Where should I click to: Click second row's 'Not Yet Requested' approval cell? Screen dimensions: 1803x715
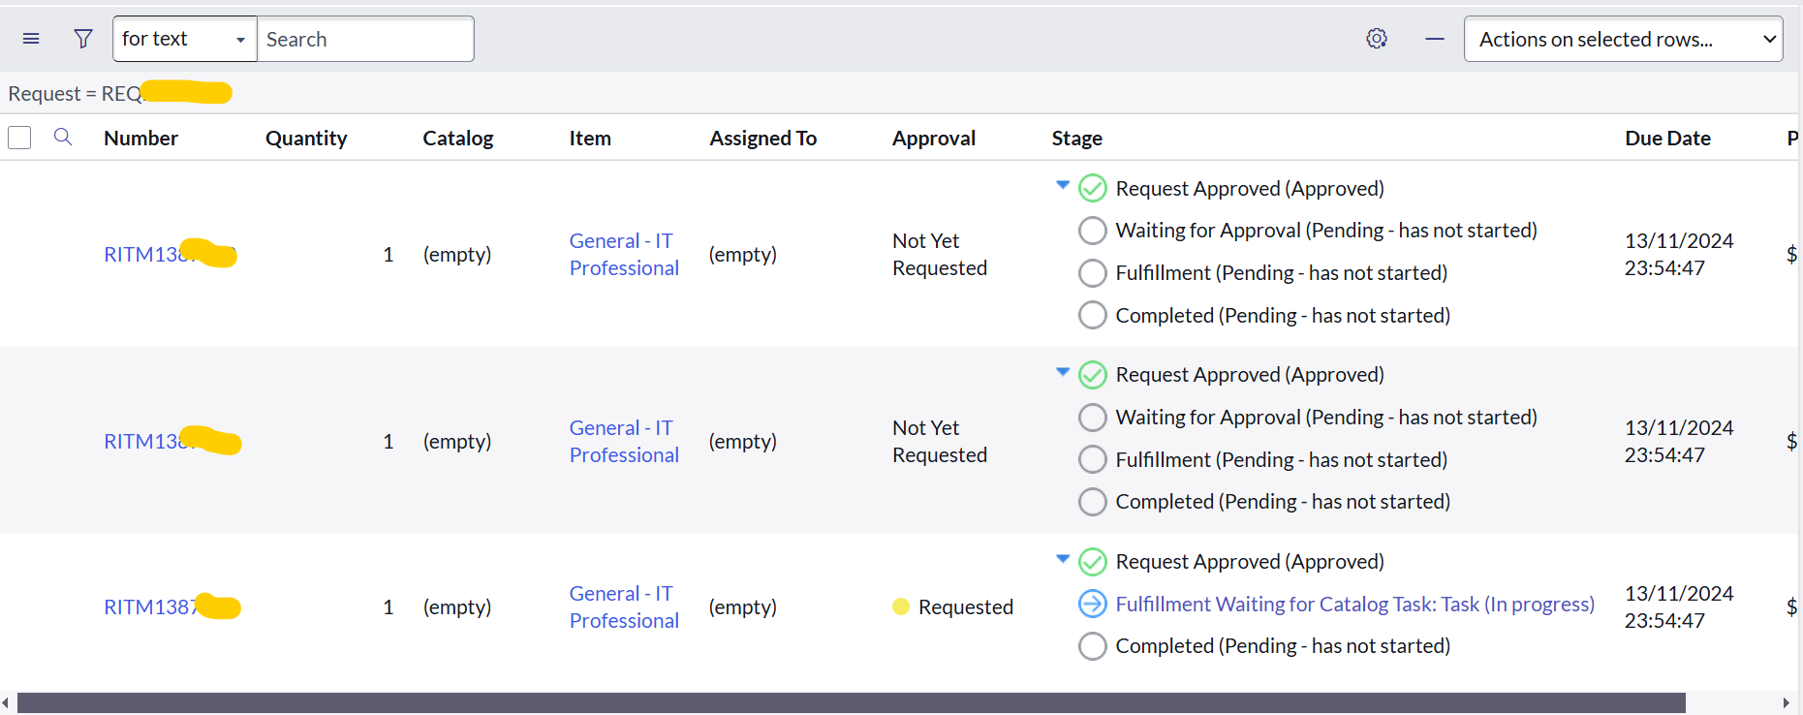pyautogui.click(x=939, y=441)
